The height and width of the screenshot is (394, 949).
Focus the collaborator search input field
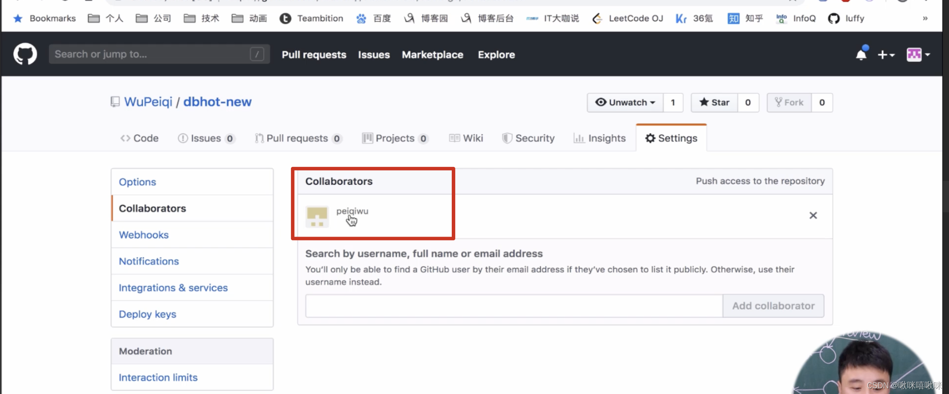pyautogui.click(x=514, y=306)
